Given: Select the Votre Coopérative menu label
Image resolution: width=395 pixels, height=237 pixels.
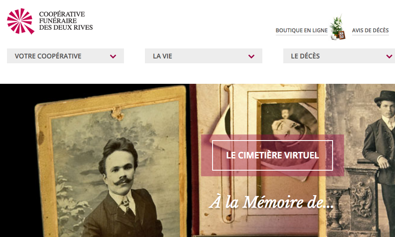Looking at the screenshot, I should [x=48, y=56].
